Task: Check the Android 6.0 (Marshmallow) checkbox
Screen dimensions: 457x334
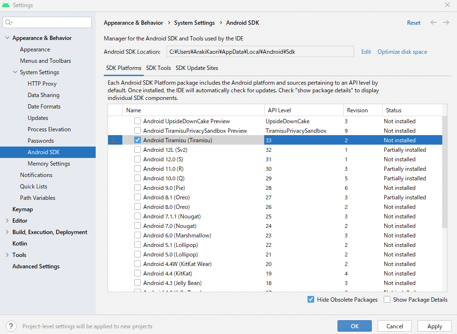Action: 138,236
